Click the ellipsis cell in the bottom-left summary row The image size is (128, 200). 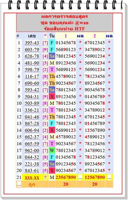[x=19, y=184]
